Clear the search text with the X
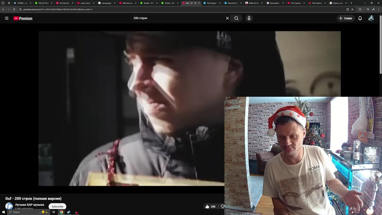The image size is (382, 215). tap(227, 18)
